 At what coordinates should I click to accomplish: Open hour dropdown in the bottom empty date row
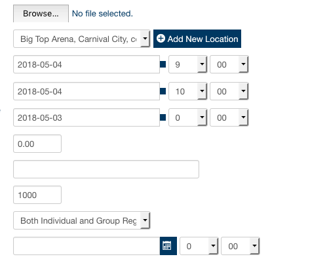click(199, 246)
